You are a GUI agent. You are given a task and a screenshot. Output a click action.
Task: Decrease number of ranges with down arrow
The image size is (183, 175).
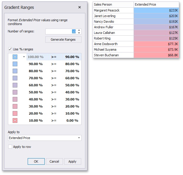pos(79,33)
